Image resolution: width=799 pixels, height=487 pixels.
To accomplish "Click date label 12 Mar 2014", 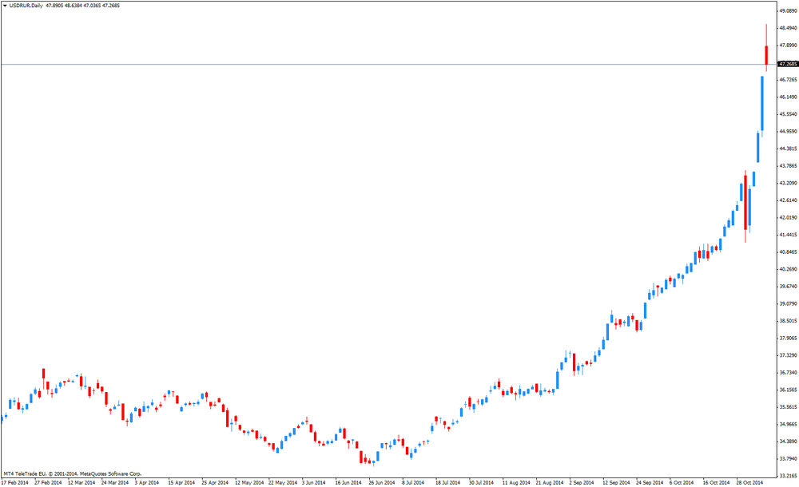I will (81, 482).
